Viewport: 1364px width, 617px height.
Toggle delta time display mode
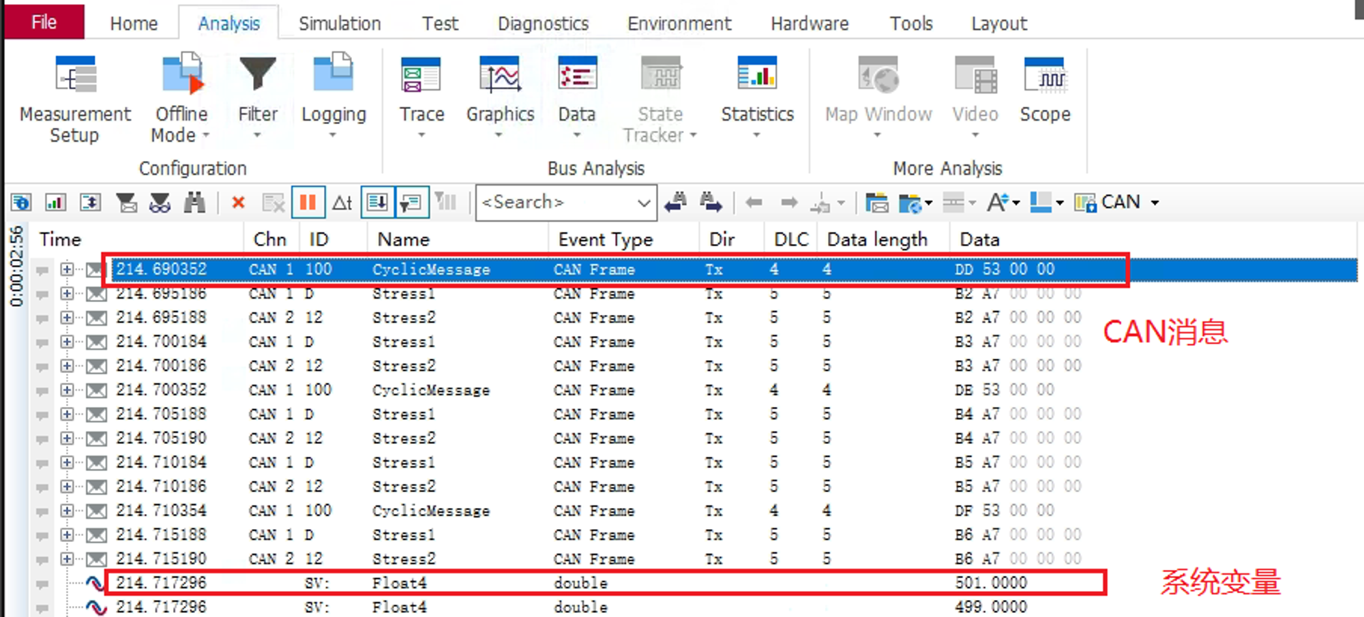coord(342,202)
